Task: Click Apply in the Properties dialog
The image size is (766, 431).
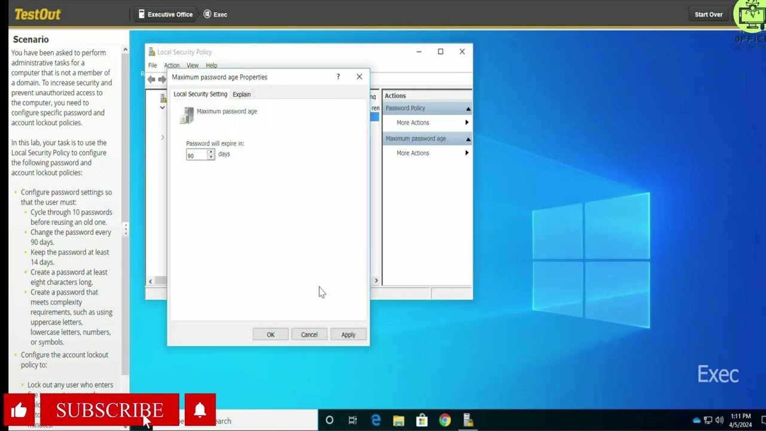Action: click(348, 335)
